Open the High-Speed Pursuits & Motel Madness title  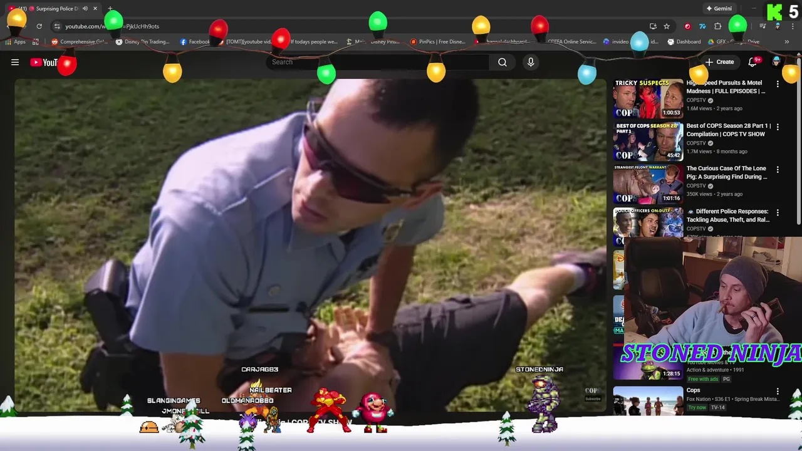[726, 86]
